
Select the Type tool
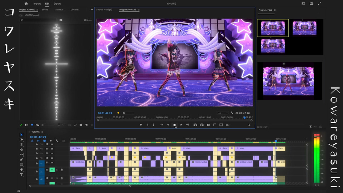click(21, 174)
